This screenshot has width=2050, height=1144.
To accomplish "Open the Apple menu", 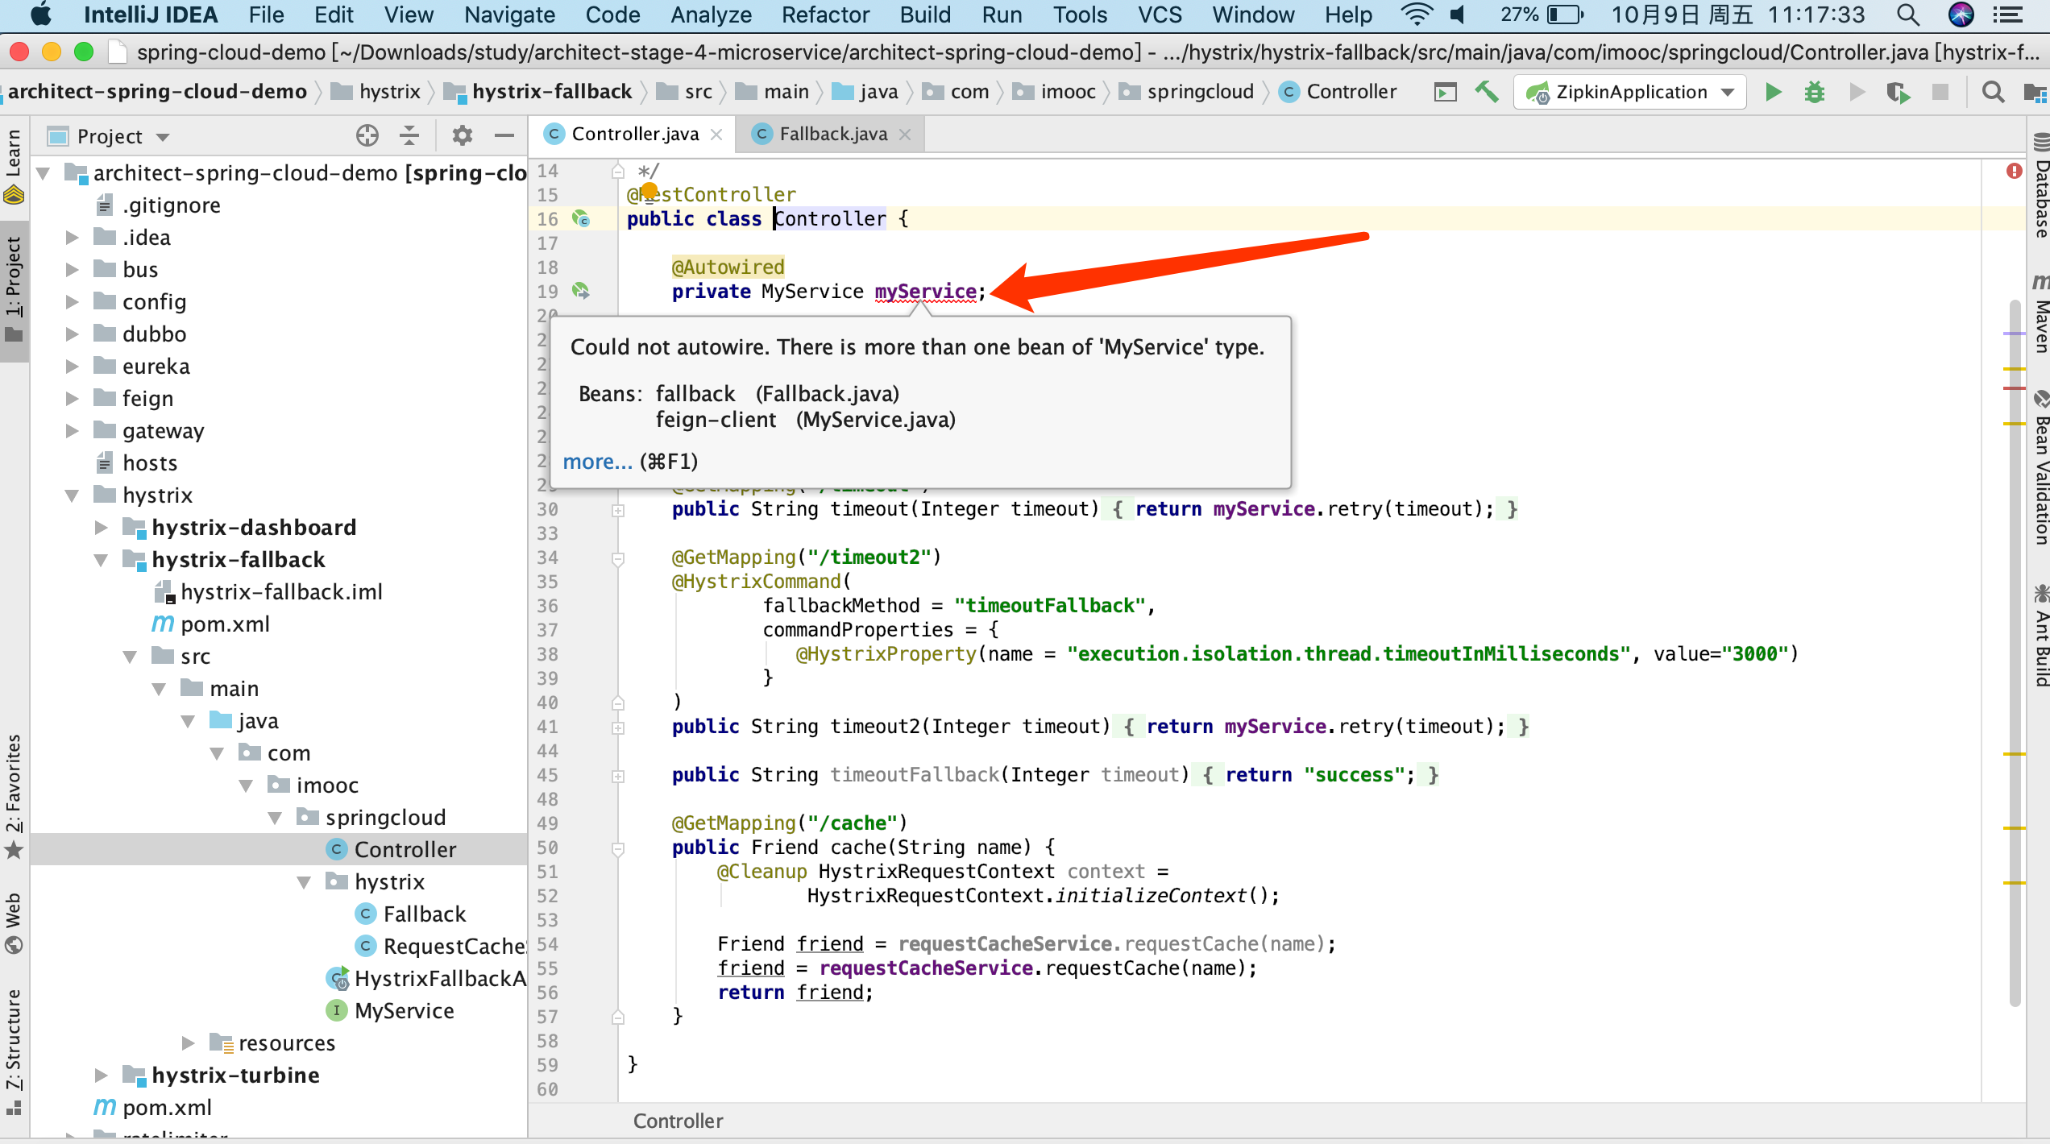I will (40, 15).
